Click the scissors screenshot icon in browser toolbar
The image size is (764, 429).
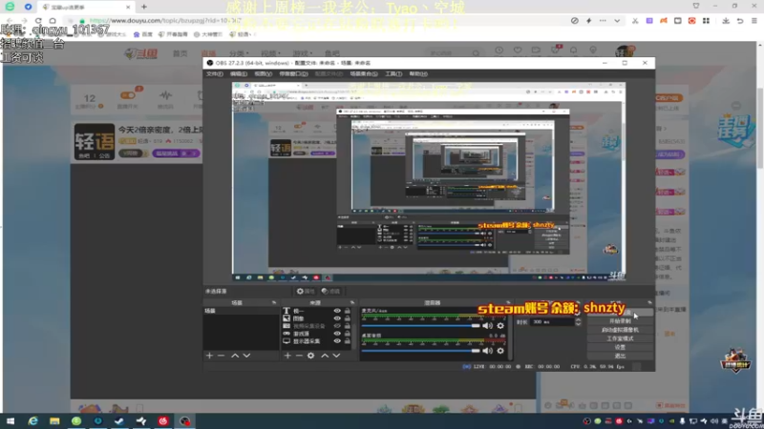click(635, 21)
